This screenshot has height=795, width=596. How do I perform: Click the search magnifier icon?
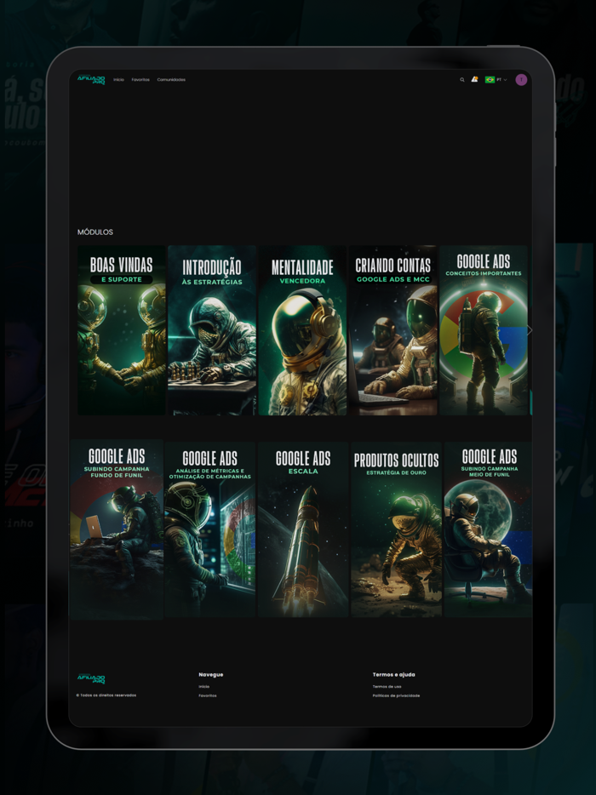pyautogui.click(x=462, y=80)
